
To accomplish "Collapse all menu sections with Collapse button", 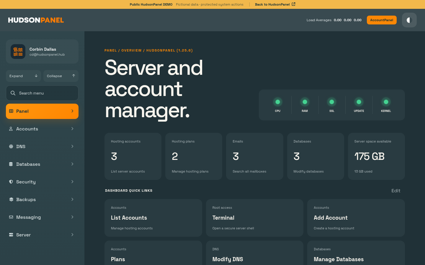I will pyautogui.click(x=61, y=76).
